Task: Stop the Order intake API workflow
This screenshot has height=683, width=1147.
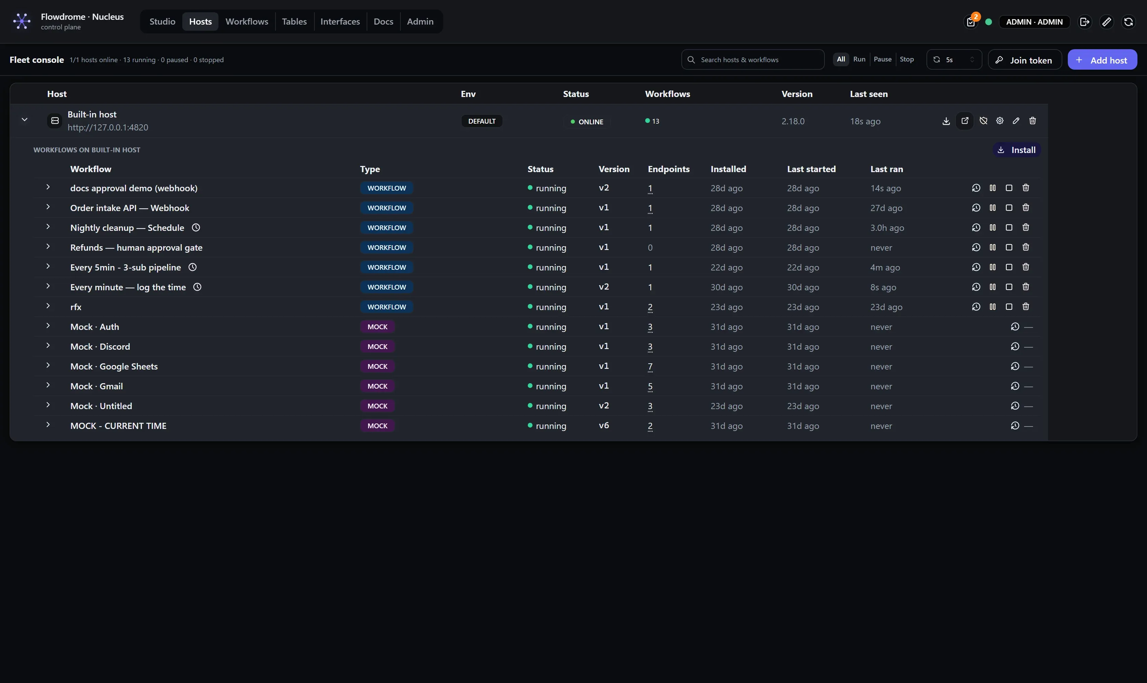Action: click(x=1009, y=208)
